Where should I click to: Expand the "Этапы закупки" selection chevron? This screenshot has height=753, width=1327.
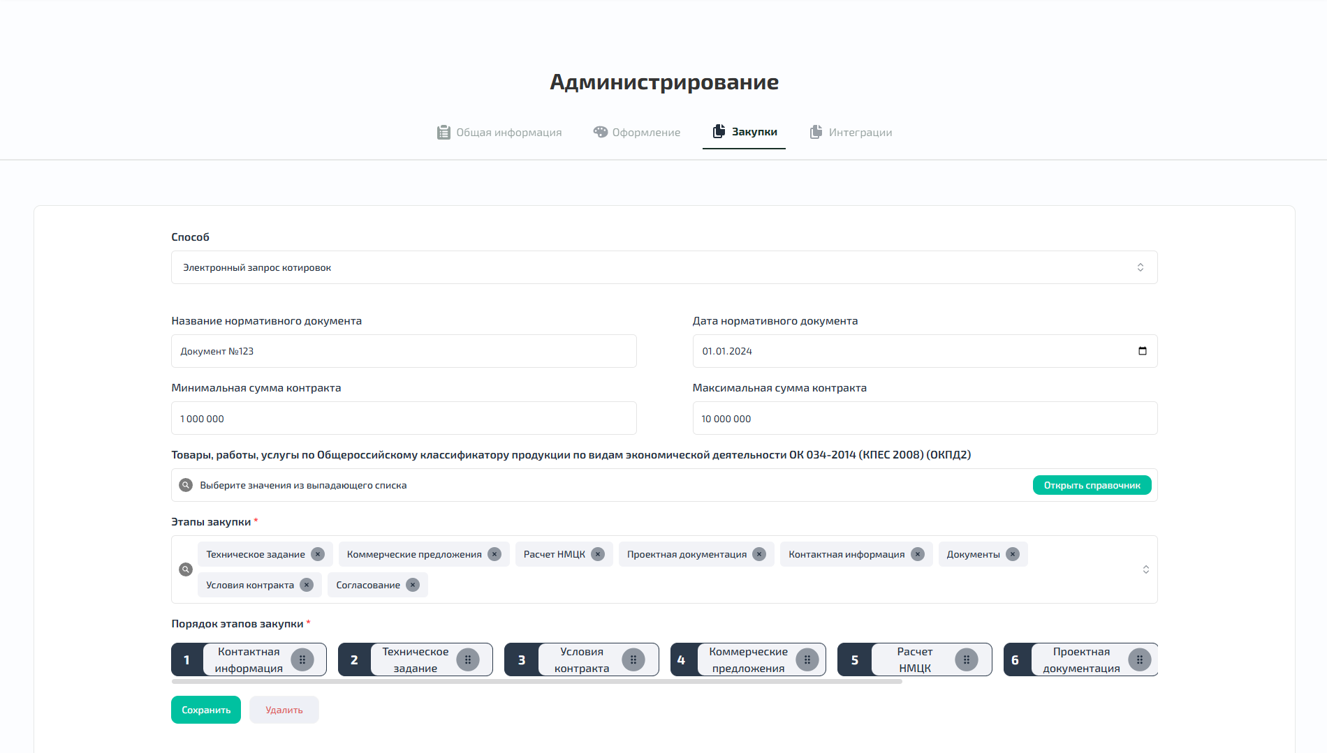pos(1145,569)
